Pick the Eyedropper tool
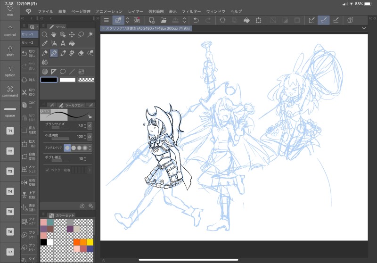Viewport: 377px width, 263px height. [44, 44]
